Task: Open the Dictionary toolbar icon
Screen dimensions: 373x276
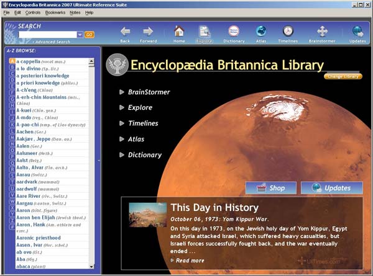Action: (x=234, y=31)
